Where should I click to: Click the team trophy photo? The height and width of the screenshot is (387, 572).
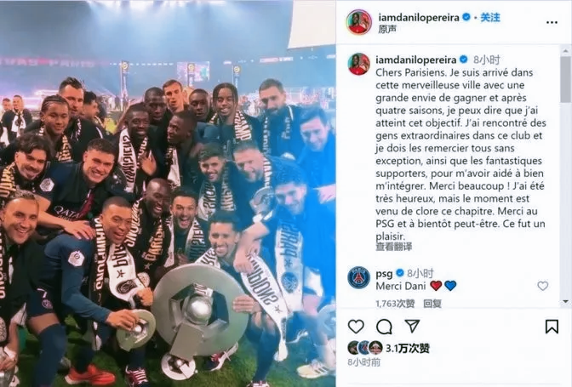[x=168, y=194]
